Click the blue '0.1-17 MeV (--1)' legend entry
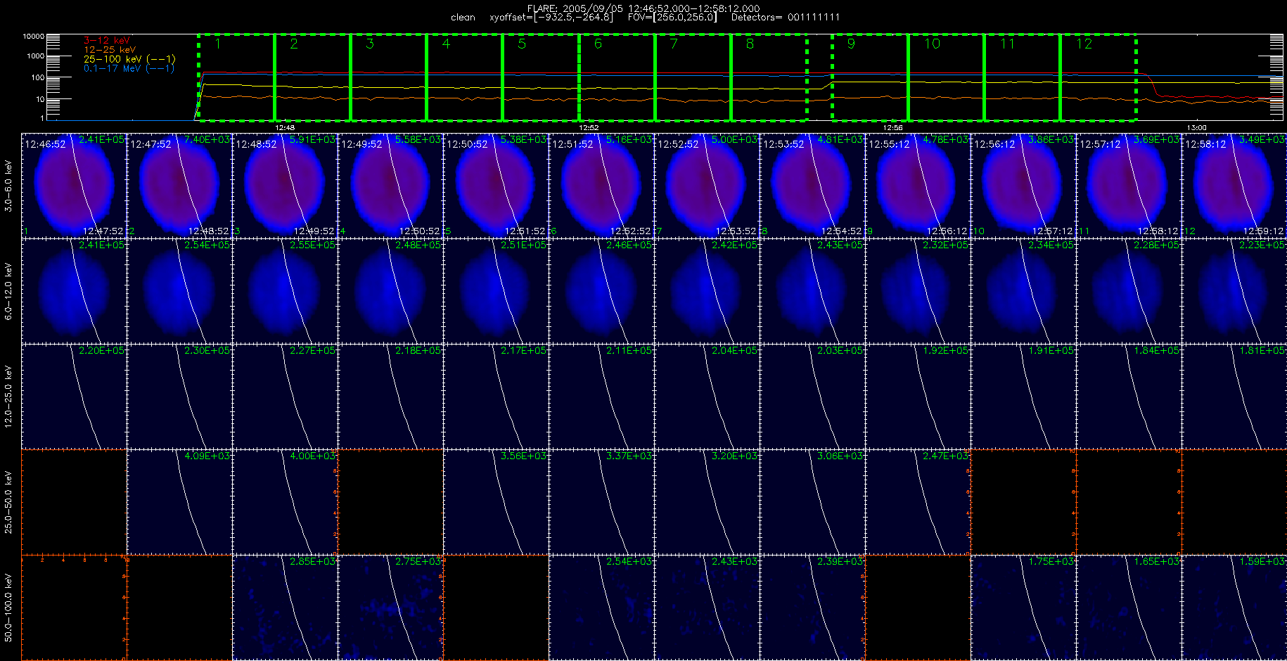1287x661 pixels. tap(129, 68)
